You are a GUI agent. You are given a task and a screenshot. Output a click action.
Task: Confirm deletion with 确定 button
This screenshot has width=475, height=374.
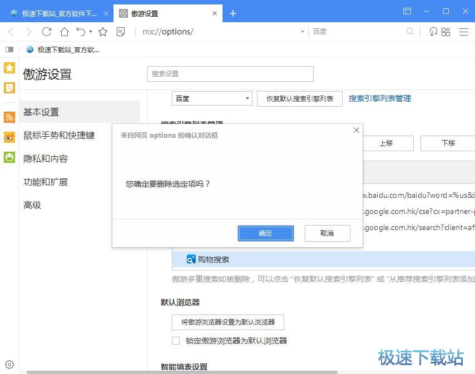point(265,233)
